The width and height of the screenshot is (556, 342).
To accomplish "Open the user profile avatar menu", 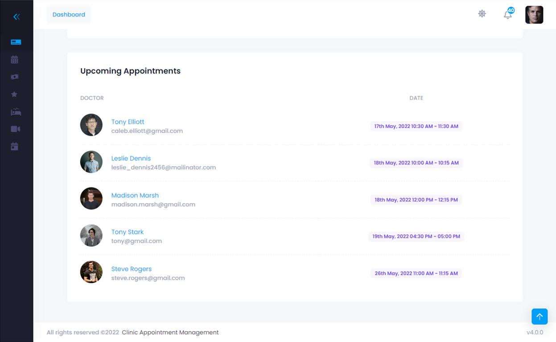I will click(x=534, y=15).
